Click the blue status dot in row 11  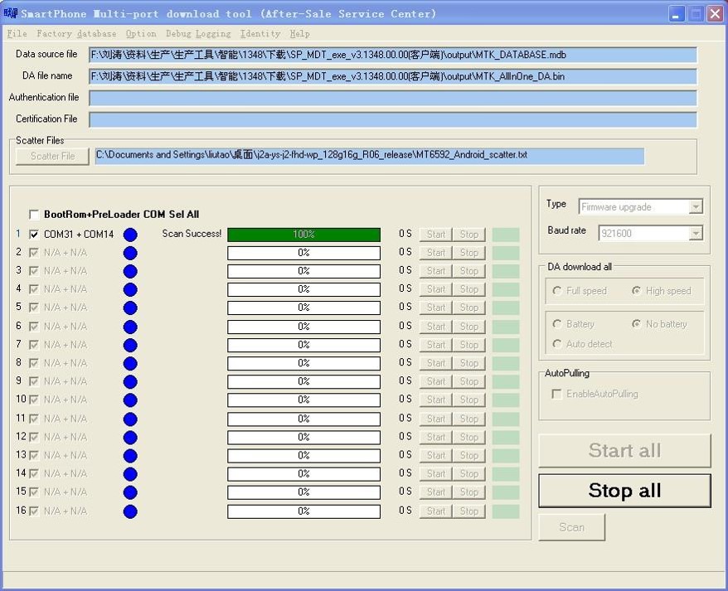pyautogui.click(x=130, y=419)
